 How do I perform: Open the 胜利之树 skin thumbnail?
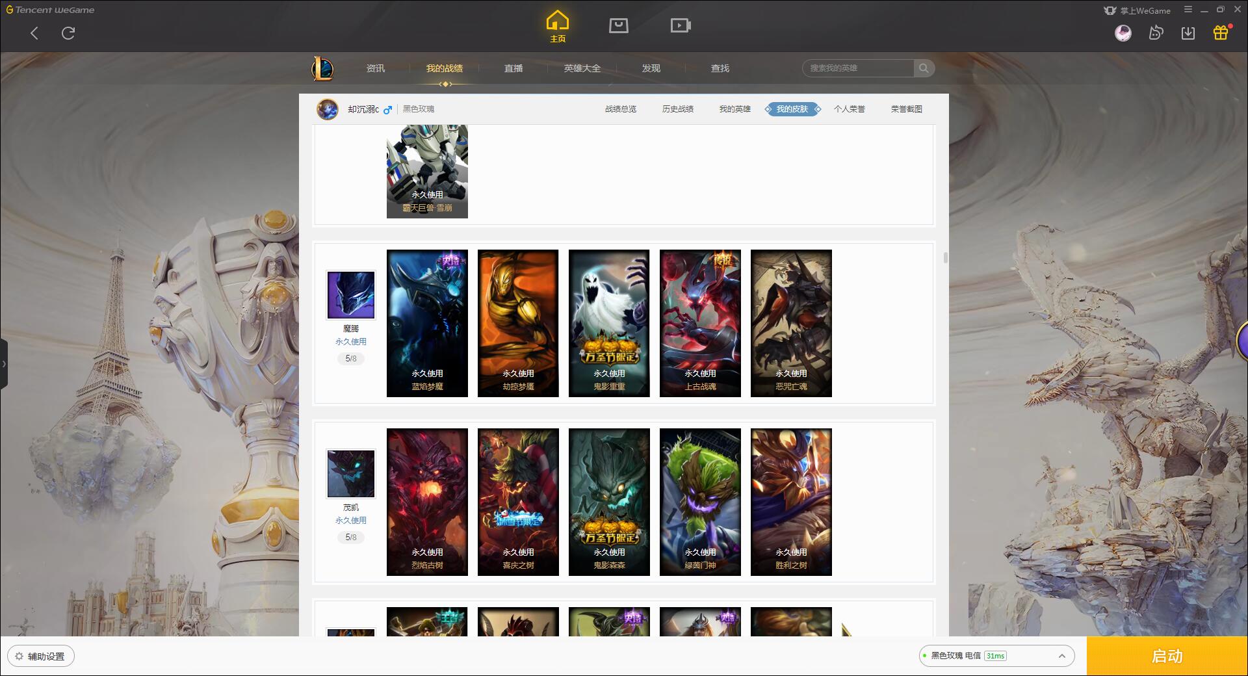click(791, 502)
